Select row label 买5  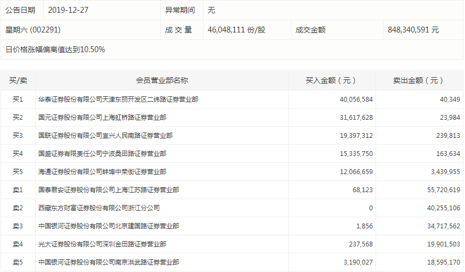(x=18, y=171)
